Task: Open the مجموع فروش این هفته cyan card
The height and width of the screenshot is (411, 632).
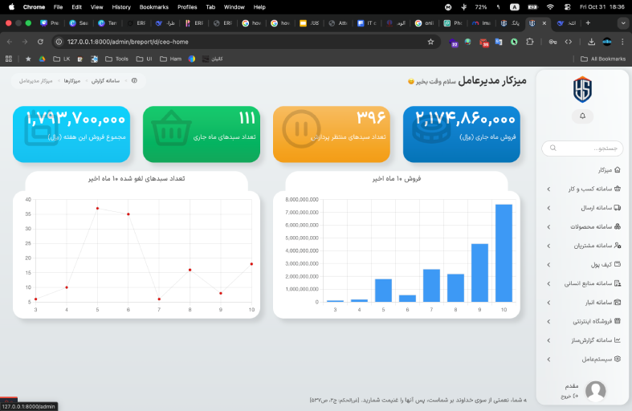Action: 71,134
